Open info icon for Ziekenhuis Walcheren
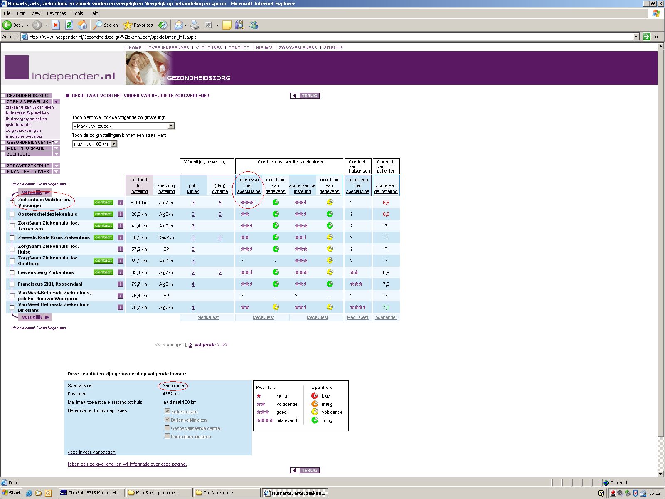 point(121,203)
